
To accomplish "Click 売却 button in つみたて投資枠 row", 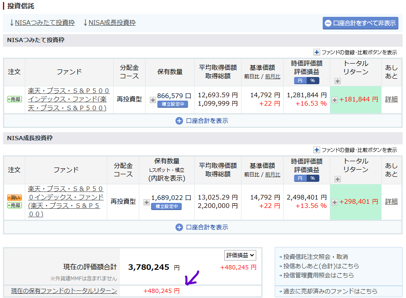I will point(14,99).
